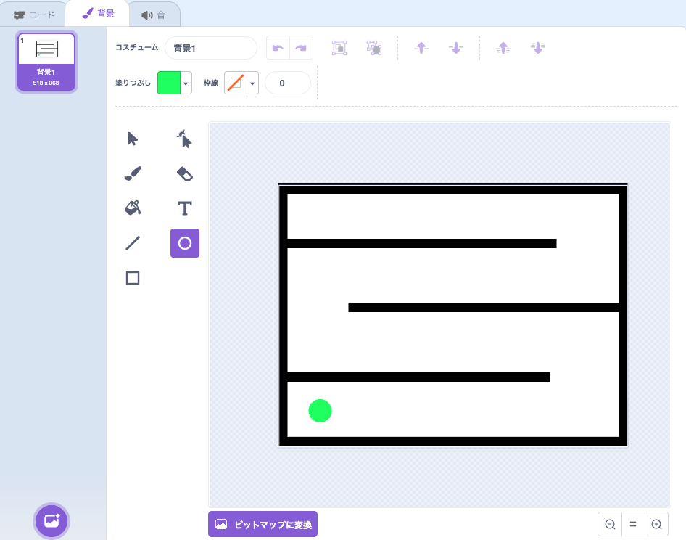Activate the Circle tool
This screenshot has width=686, height=540.
[185, 243]
